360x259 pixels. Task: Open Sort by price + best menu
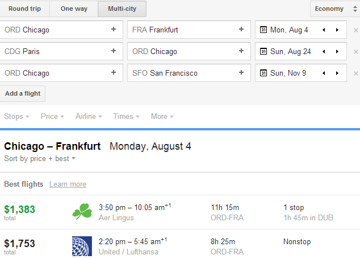pos(40,158)
